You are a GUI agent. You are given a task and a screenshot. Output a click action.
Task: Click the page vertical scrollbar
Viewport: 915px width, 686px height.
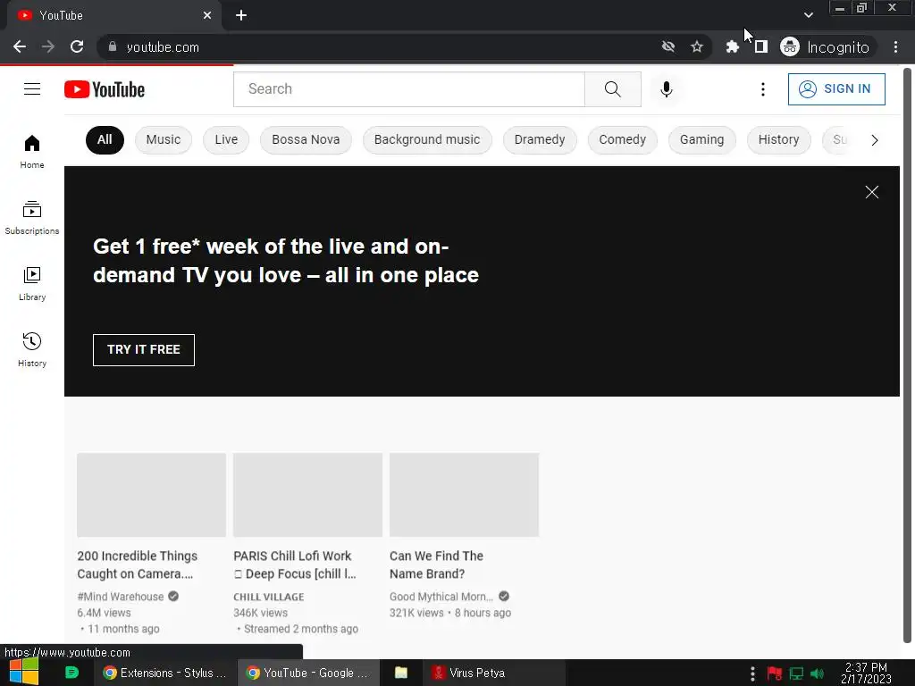907,356
